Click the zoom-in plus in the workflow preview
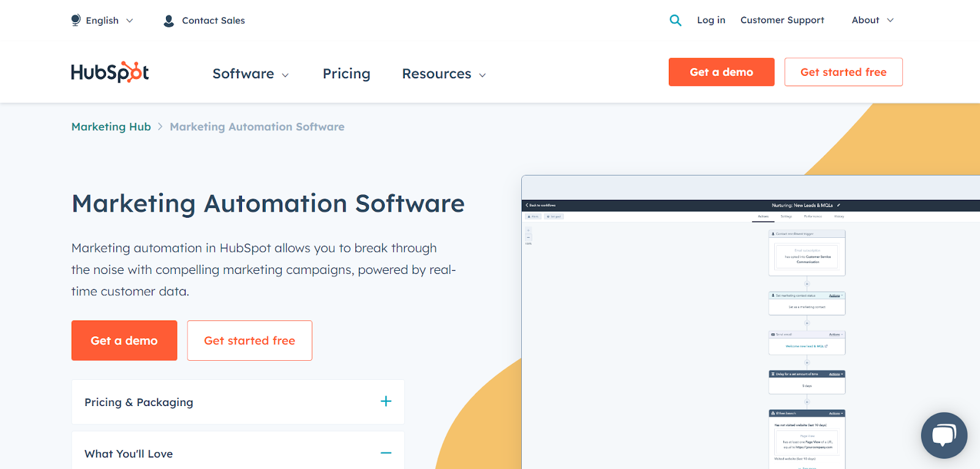This screenshot has width=980, height=469. point(529,231)
